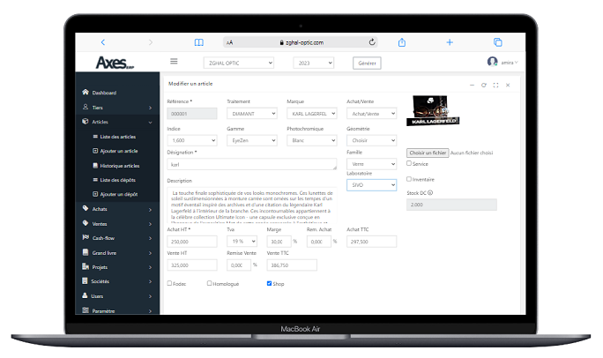Screen dimensions: 603x358
Task: Open the Traitement dropdown showing DIAMANT
Action: pos(252,114)
